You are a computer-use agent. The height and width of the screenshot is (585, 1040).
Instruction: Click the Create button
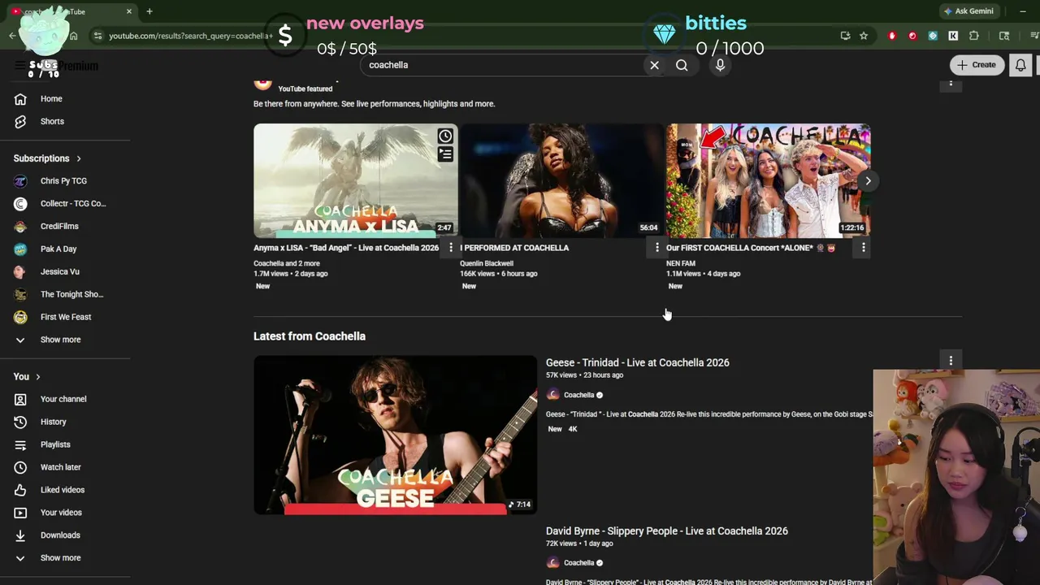(977, 65)
